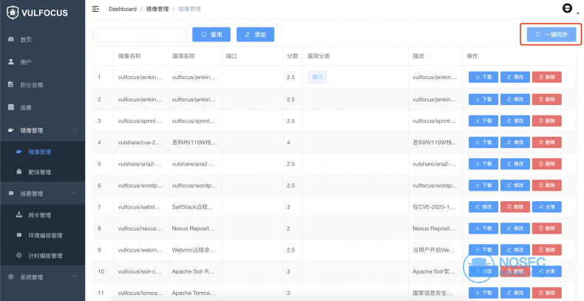Click the 分数 column header
This screenshot has height=301, width=584.
(293, 56)
